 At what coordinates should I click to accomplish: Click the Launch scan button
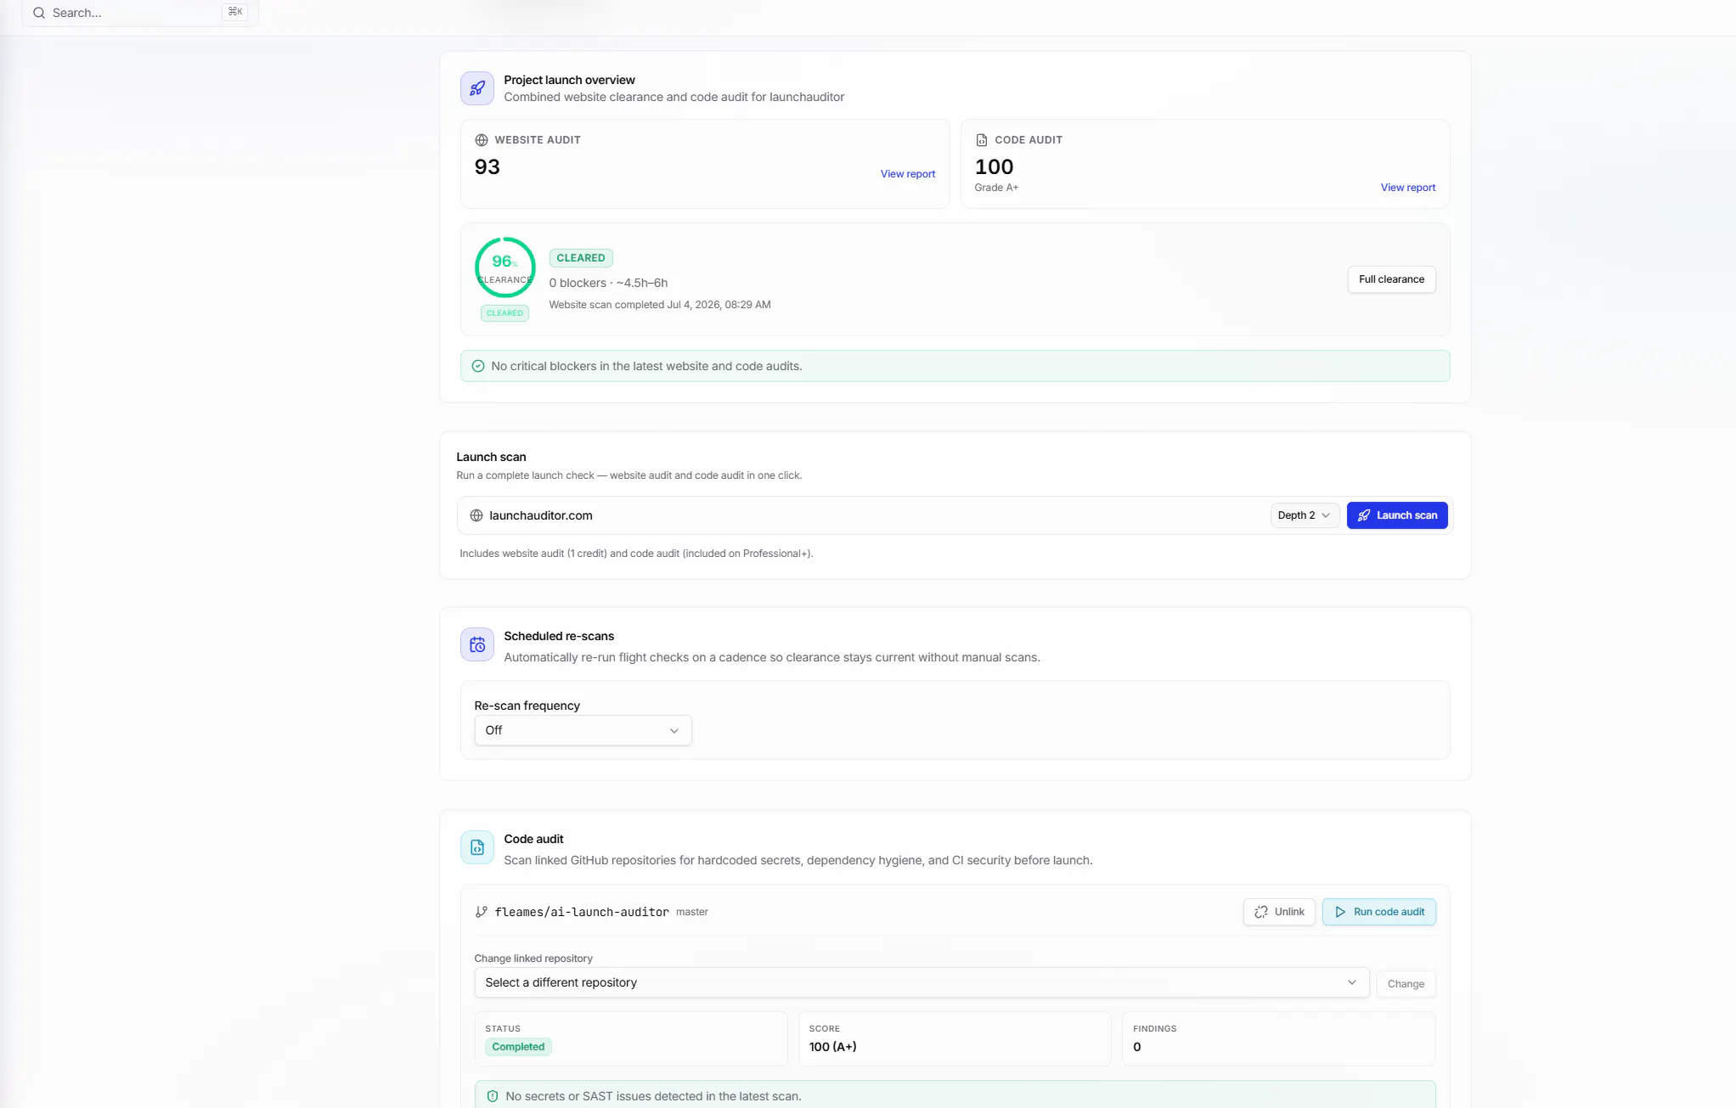pos(1397,515)
